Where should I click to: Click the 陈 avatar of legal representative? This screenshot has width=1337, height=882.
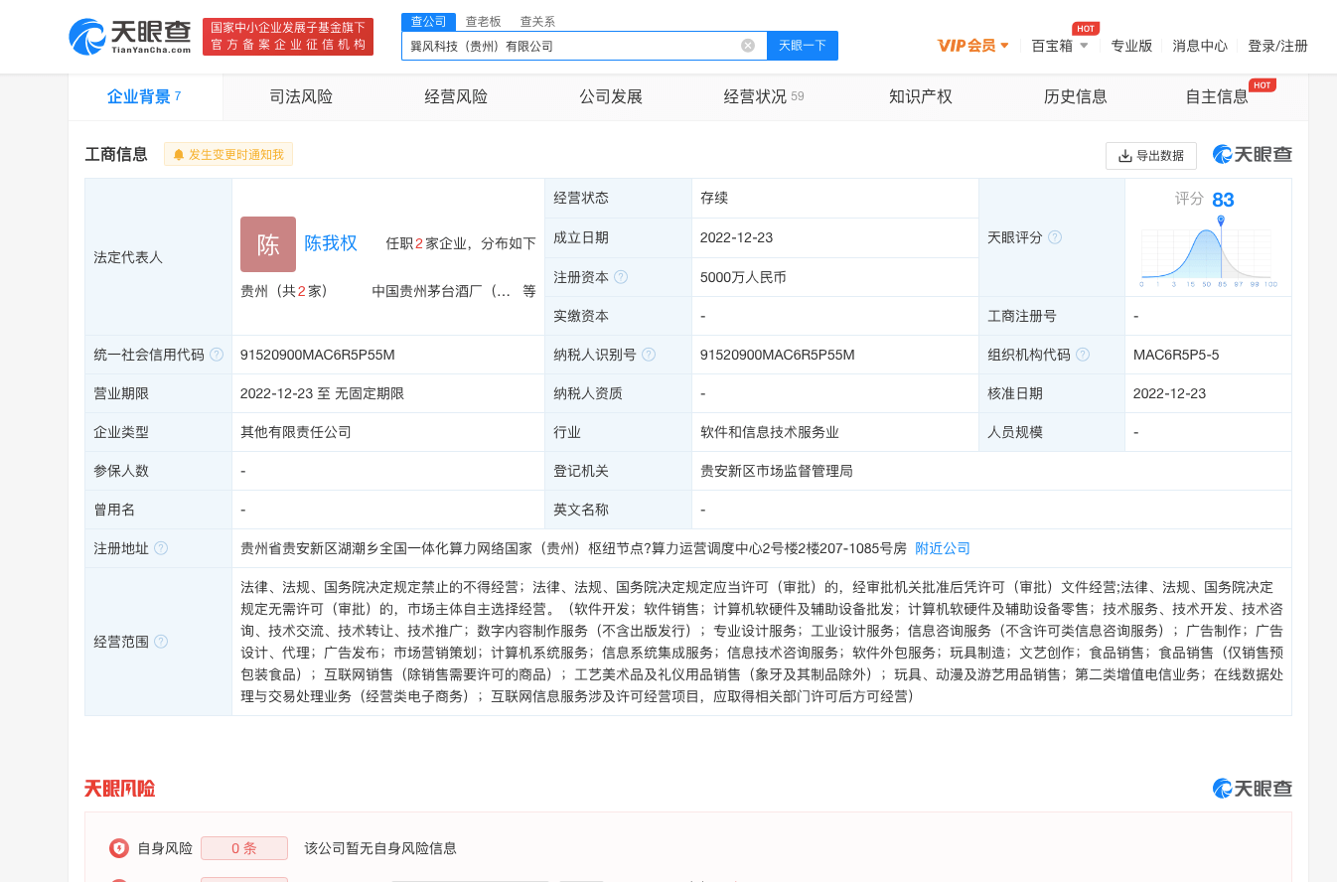click(268, 244)
